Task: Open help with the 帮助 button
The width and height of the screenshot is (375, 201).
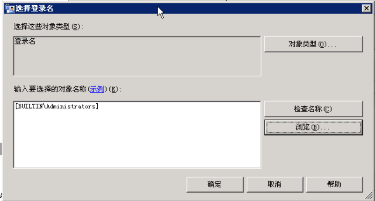Action: tap(335, 184)
